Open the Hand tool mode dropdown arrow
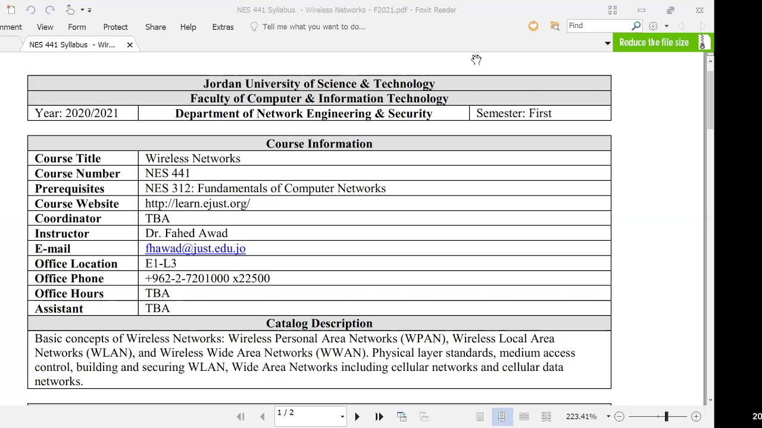 [x=82, y=10]
